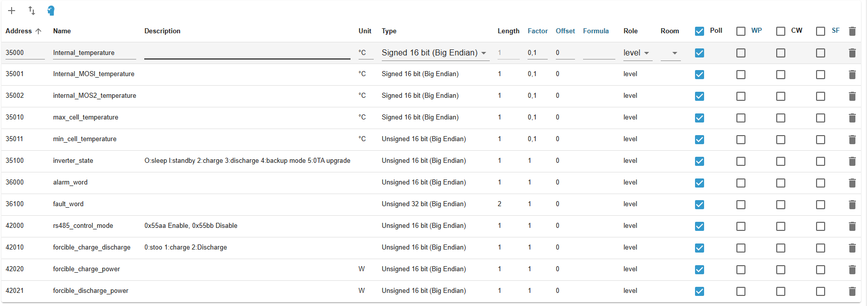Click the blue Formula header link

point(596,31)
